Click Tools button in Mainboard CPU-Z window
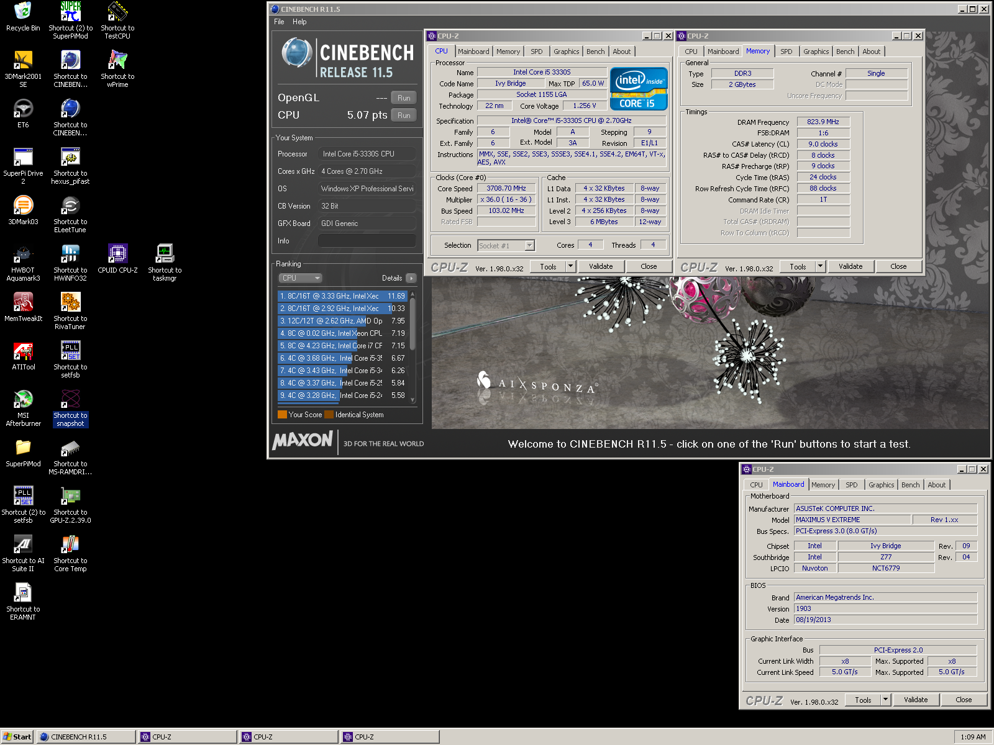994x745 pixels. tap(864, 700)
